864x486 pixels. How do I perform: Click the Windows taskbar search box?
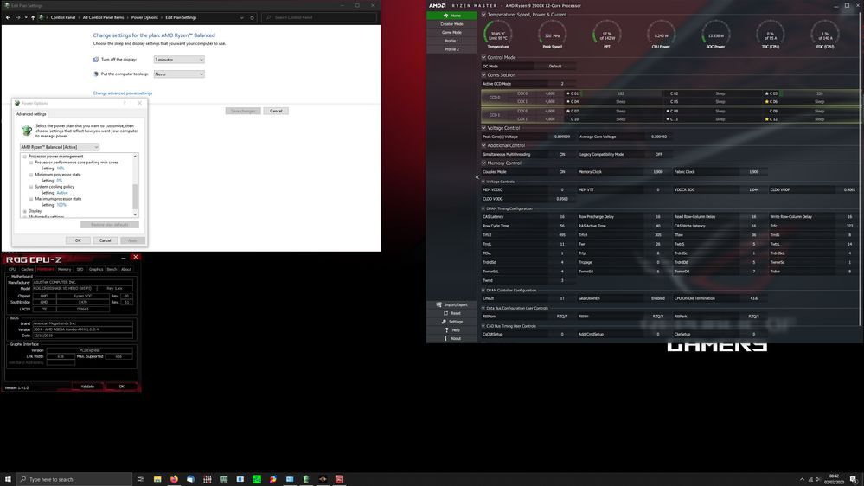coord(74,479)
